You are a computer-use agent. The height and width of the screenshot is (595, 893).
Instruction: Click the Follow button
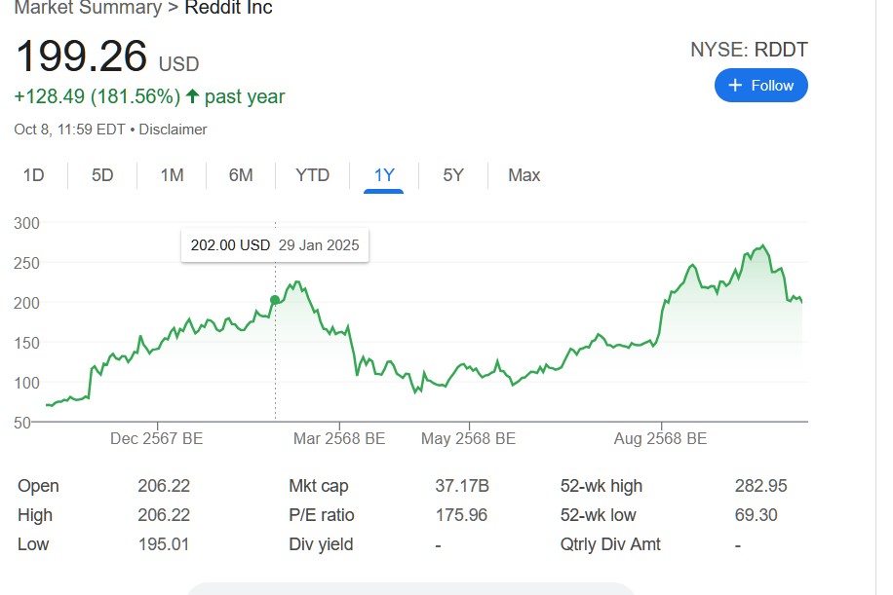pos(760,86)
